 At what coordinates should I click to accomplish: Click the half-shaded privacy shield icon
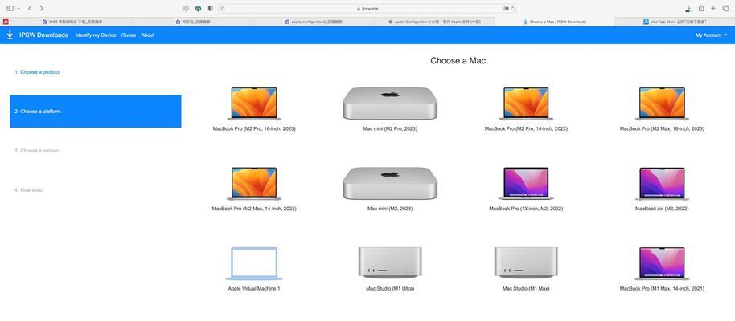[x=211, y=8]
